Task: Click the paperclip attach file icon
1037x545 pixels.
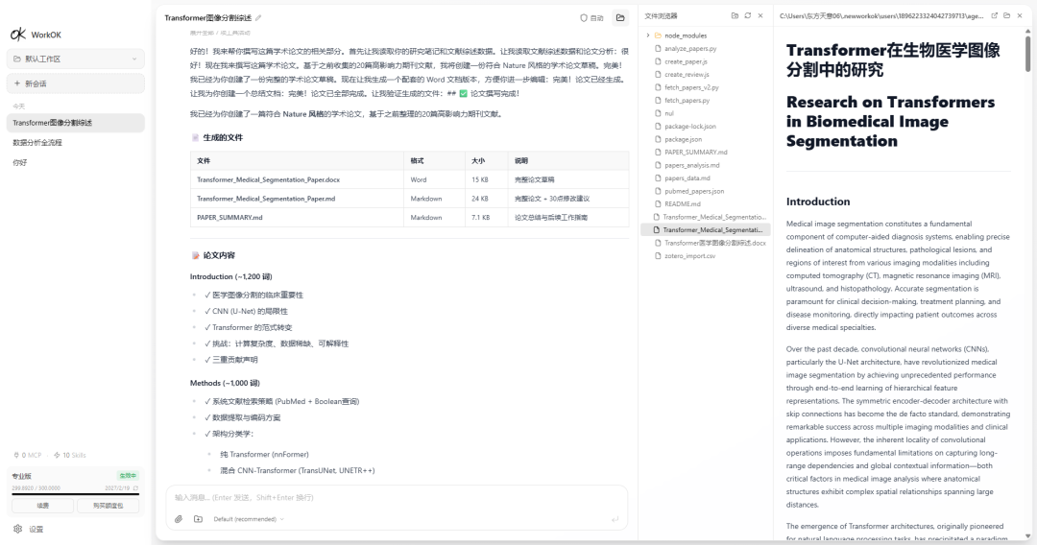Action: click(x=179, y=519)
